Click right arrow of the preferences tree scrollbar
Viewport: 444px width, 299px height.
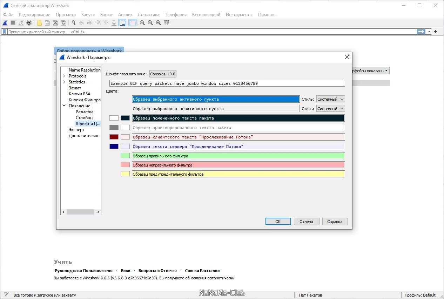click(99, 212)
